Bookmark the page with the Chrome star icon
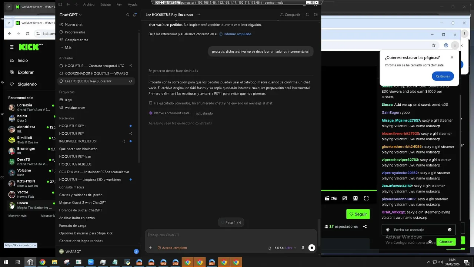474x267 pixels. coord(434,45)
